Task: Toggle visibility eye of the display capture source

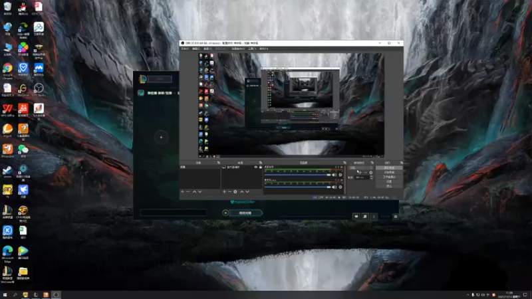Action: (x=256, y=167)
